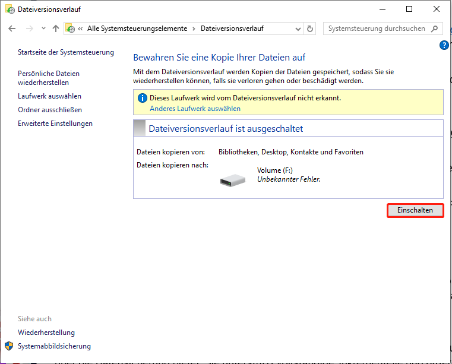Click the forward navigation arrow
This screenshot has height=364, width=452.
[x=29, y=29]
